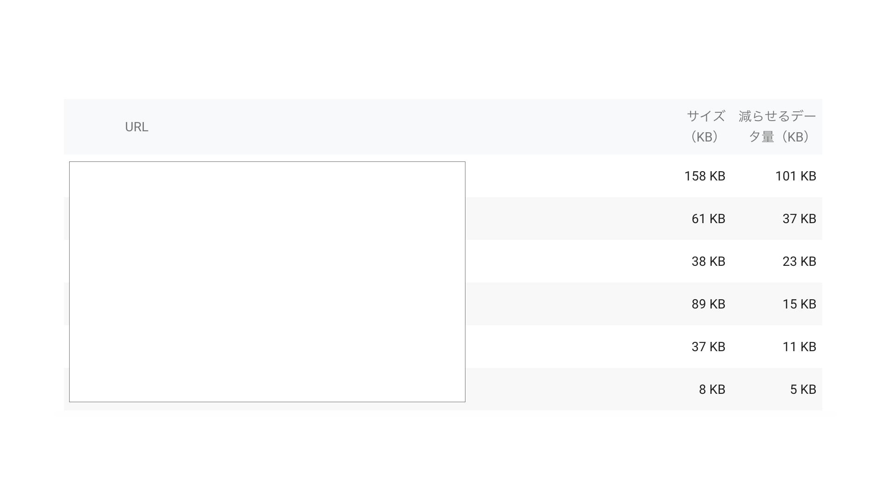
Task: Sort by the サイズ（KB） column header
Action: pyautogui.click(x=705, y=126)
